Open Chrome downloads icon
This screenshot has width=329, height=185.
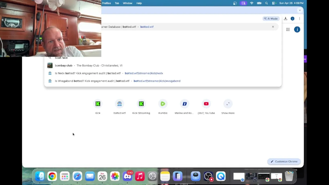pyautogui.click(x=285, y=18)
